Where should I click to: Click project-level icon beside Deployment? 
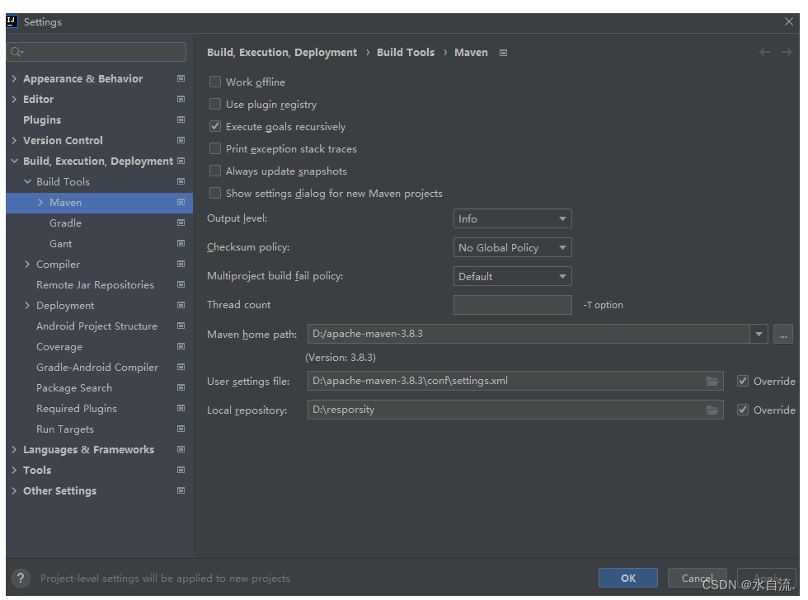[x=181, y=305]
